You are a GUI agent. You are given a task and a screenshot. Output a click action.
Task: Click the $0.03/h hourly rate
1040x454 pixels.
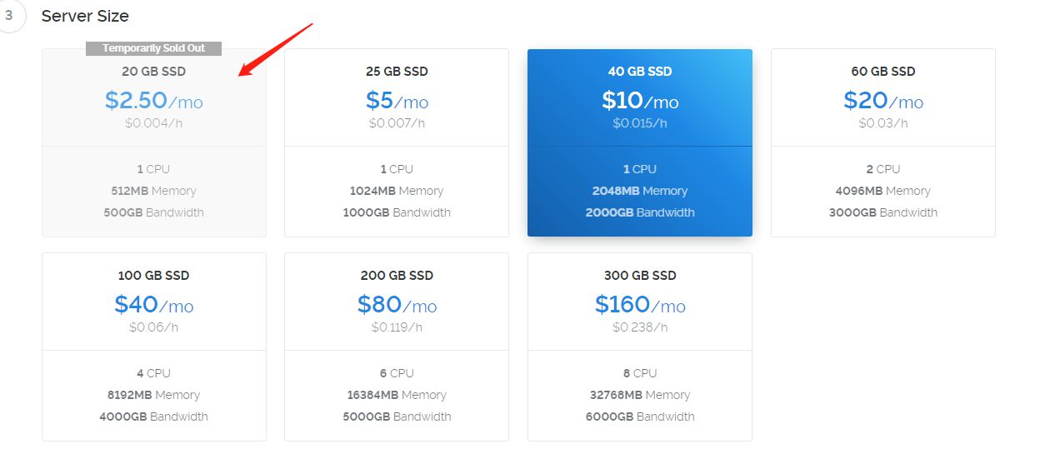click(883, 123)
